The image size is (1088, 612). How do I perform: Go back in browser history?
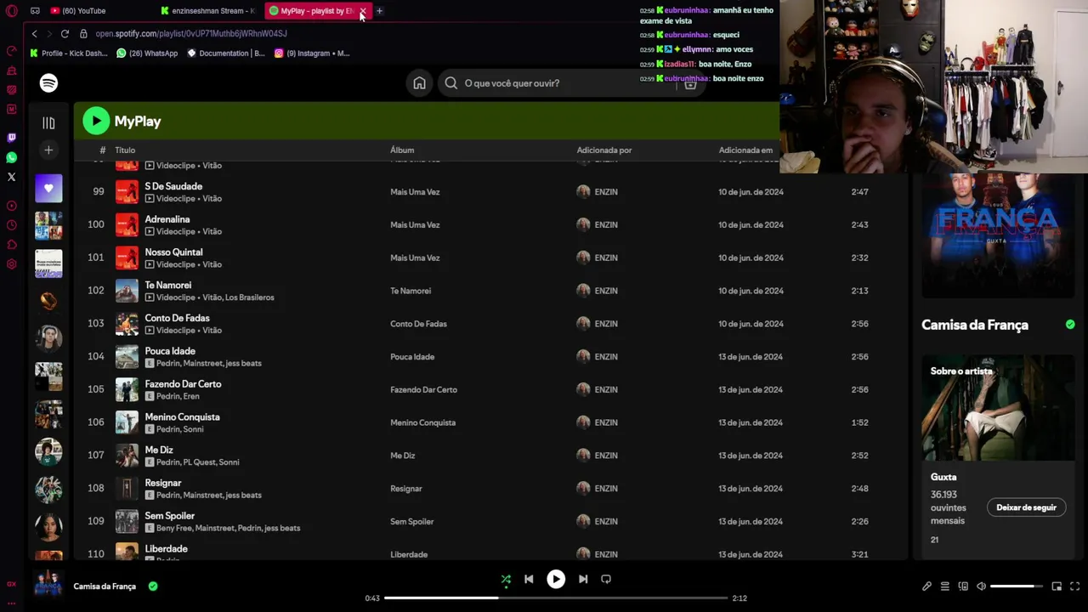tap(34, 34)
